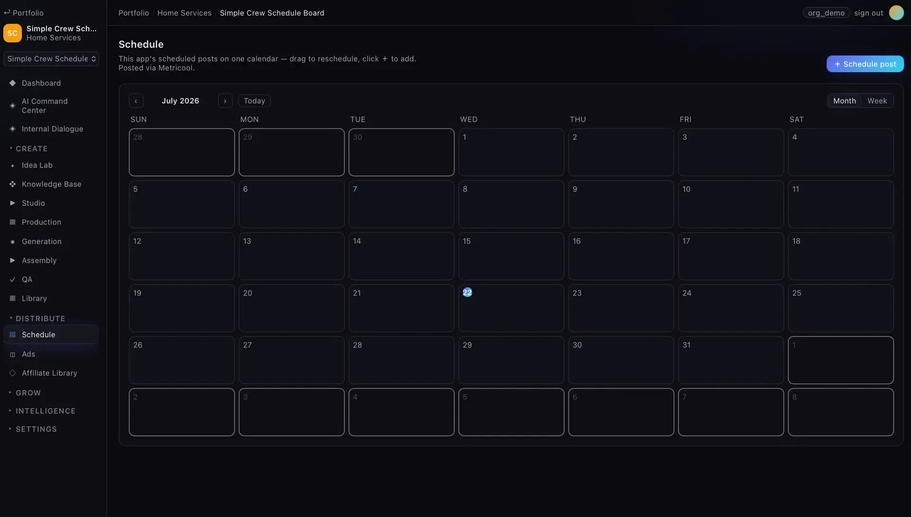911x517 pixels.
Task: Collapse the DISTRIBUTE section
Action: click(x=37, y=318)
